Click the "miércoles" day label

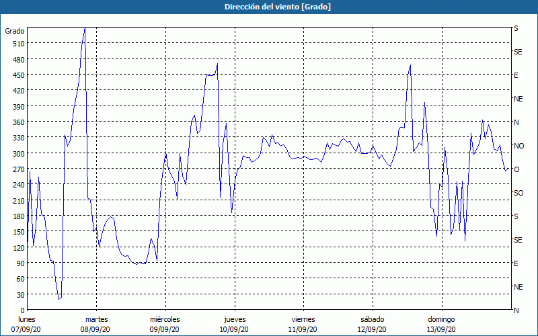(x=165, y=320)
